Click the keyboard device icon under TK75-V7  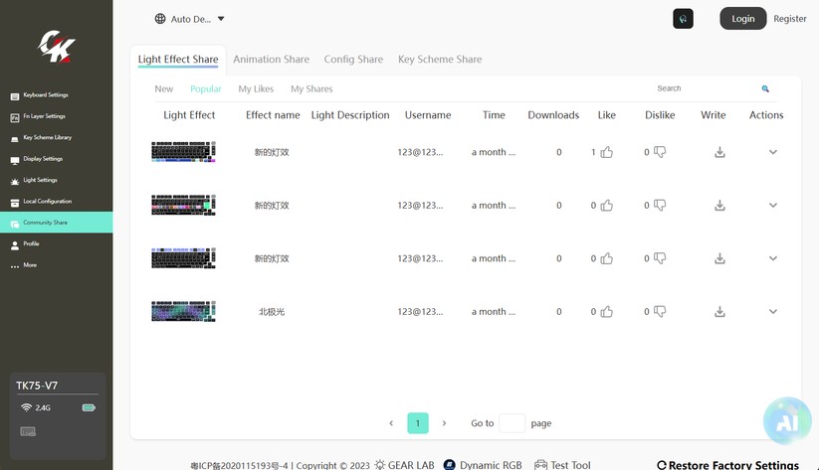tap(28, 431)
